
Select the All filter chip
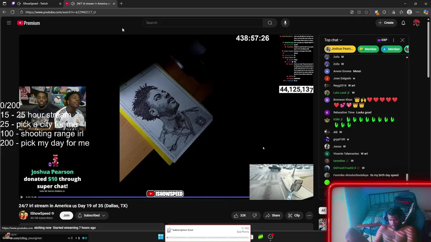(323, 211)
